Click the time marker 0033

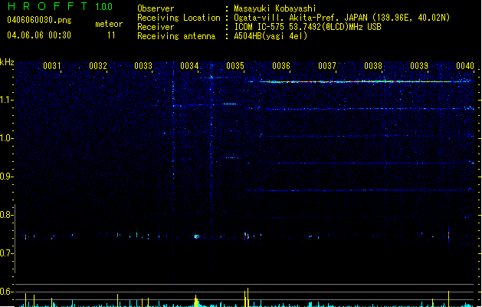click(143, 65)
